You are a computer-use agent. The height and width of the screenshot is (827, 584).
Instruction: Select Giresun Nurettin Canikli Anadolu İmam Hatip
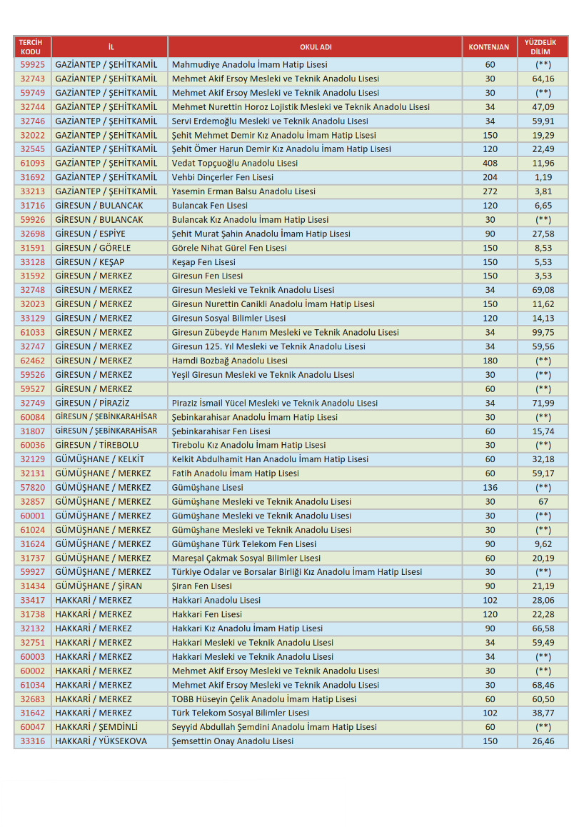click(273, 304)
